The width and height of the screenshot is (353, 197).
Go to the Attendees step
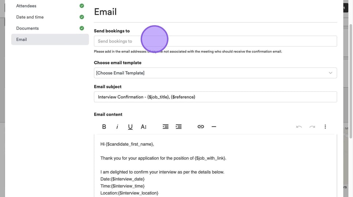pyautogui.click(x=26, y=6)
